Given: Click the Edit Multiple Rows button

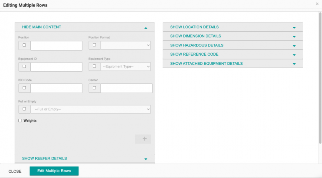Looking at the screenshot, I should coord(54,171).
